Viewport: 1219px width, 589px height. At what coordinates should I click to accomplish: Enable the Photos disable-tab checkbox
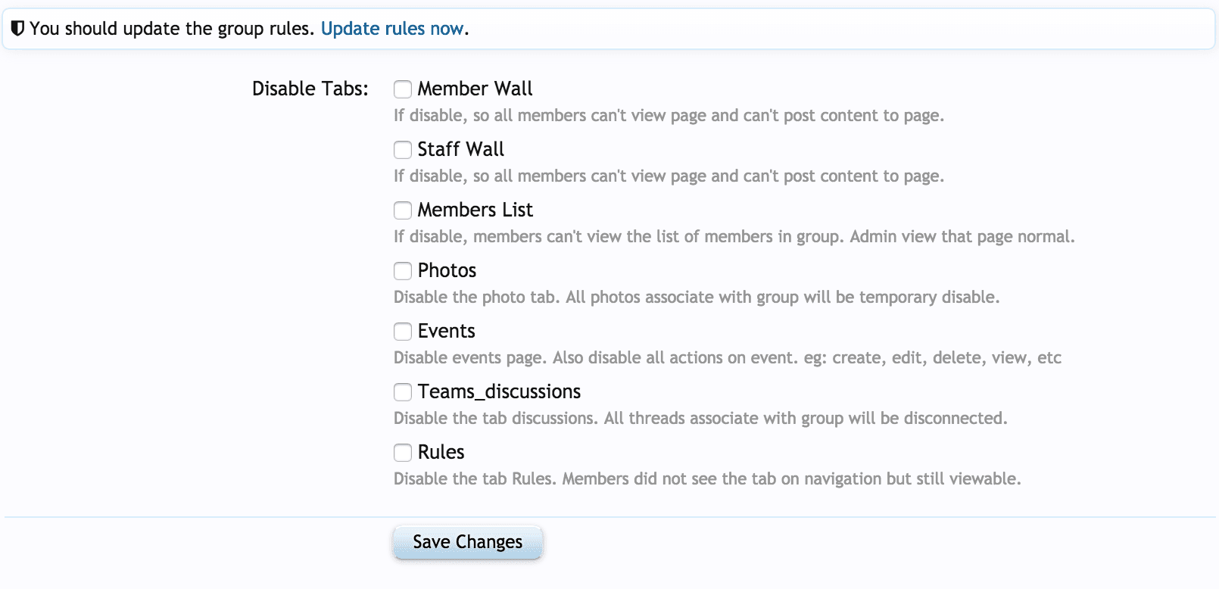point(403,271)
